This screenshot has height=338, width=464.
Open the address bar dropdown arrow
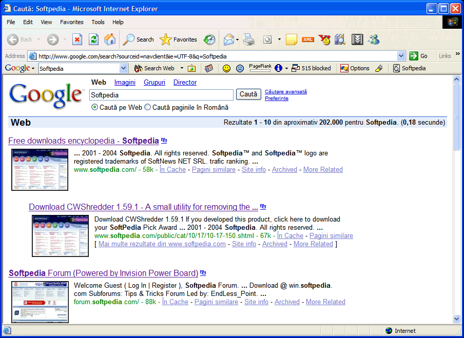tap(401, 56)
